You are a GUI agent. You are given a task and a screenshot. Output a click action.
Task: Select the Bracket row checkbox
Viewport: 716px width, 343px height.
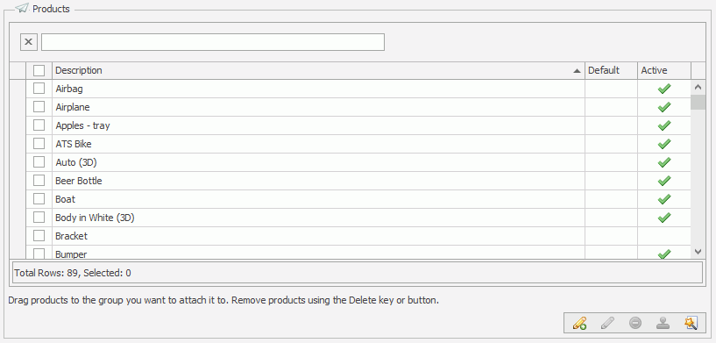(39, 235)
